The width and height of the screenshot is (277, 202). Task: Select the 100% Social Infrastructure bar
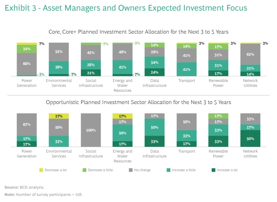tap(91, 130)
